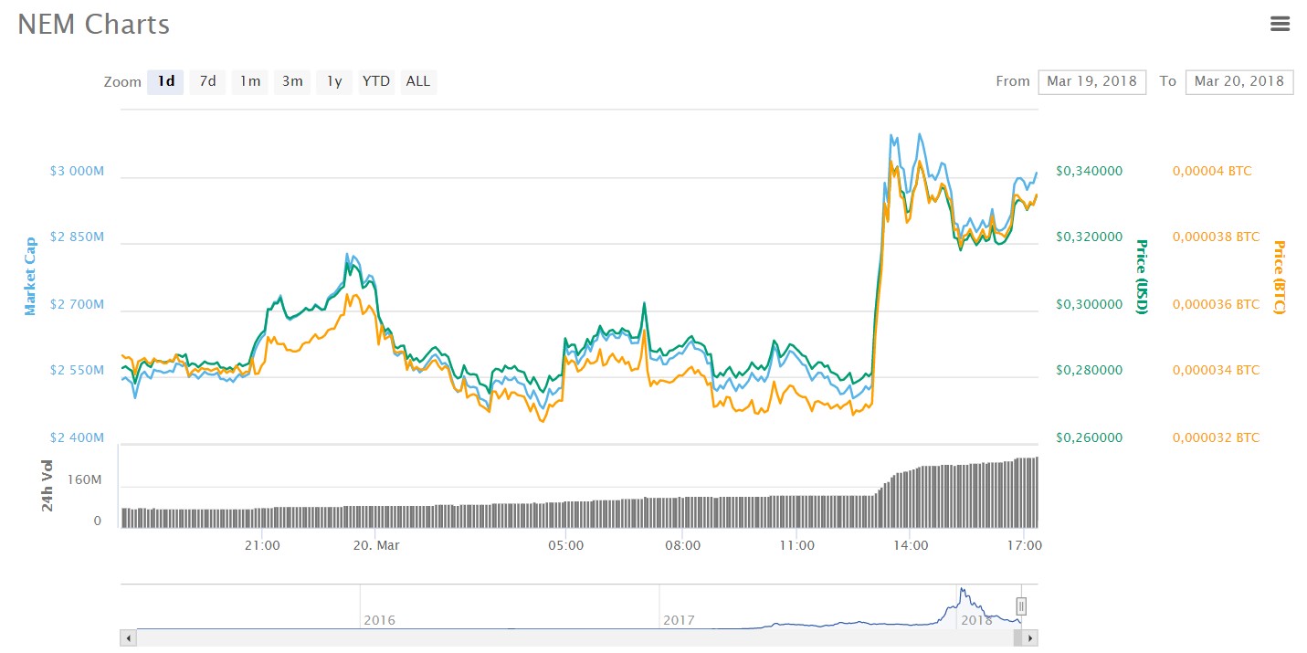This screenshot has height=653, width=1307.
Task: Click the NEM Charts heading
Action: [94, 25]
